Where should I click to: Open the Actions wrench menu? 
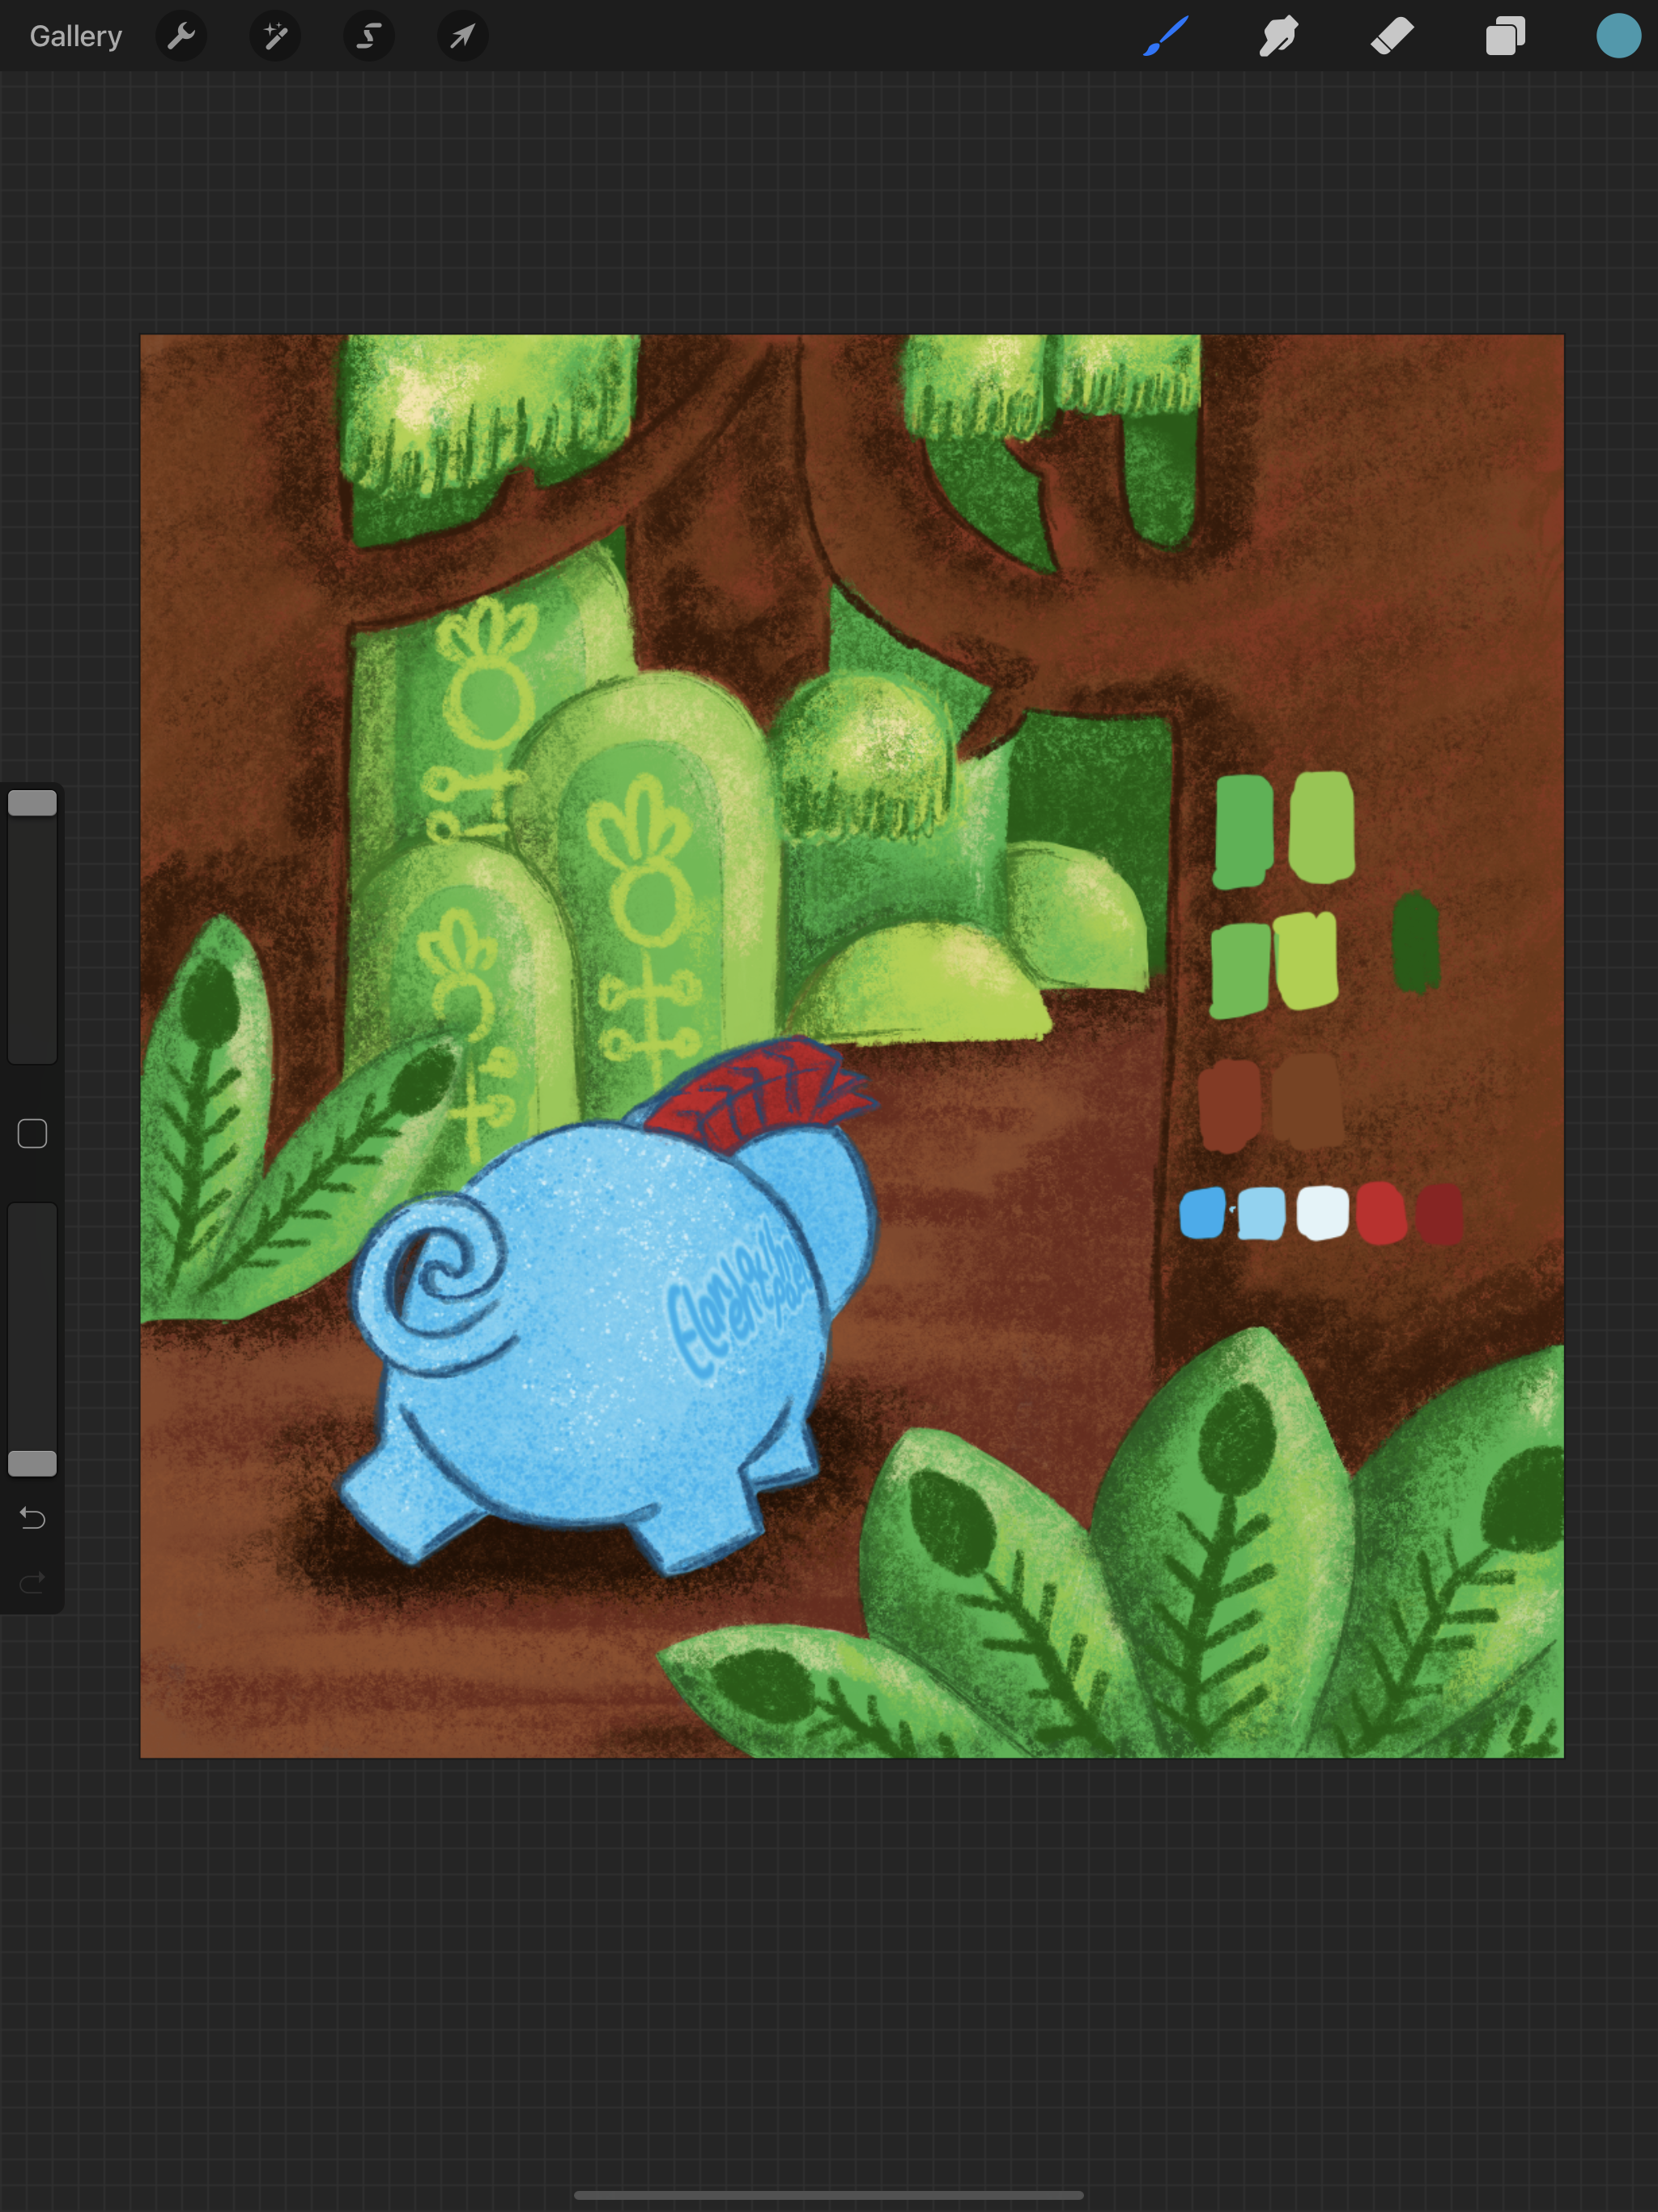(x=181, y=36)
